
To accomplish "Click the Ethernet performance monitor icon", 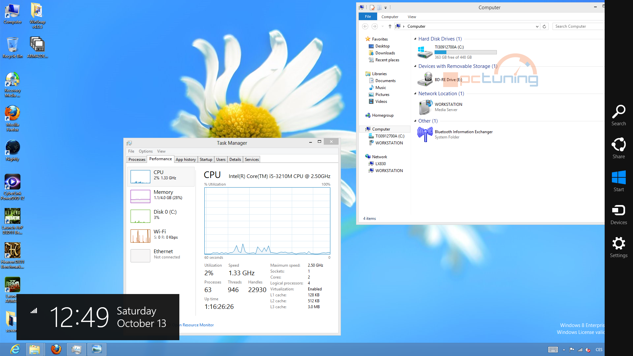I will click(140, 254).
